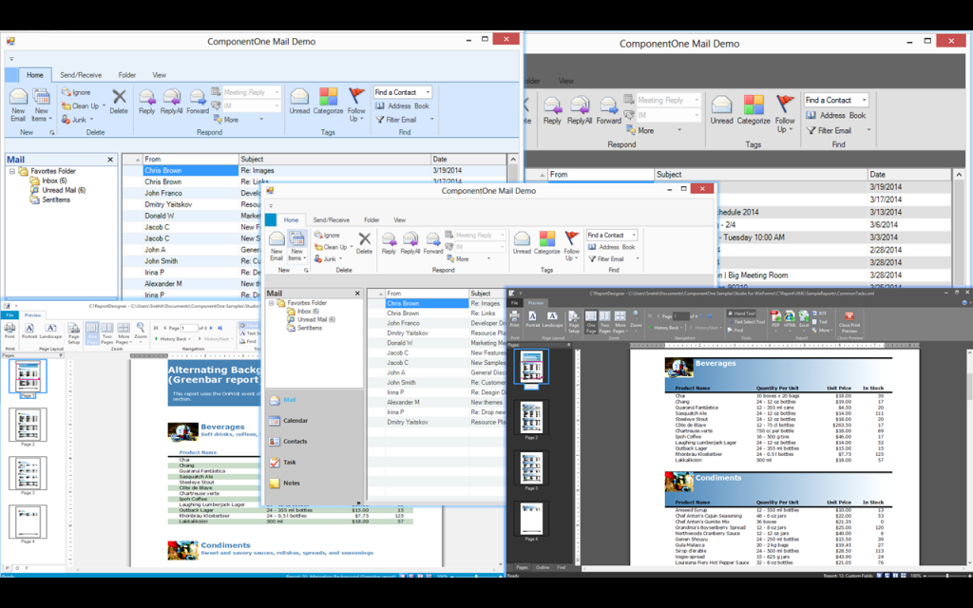Toggle One Page view in the light report designer
Image resolution: width=973 pixels, height=608 pixels.
point(92,333)
